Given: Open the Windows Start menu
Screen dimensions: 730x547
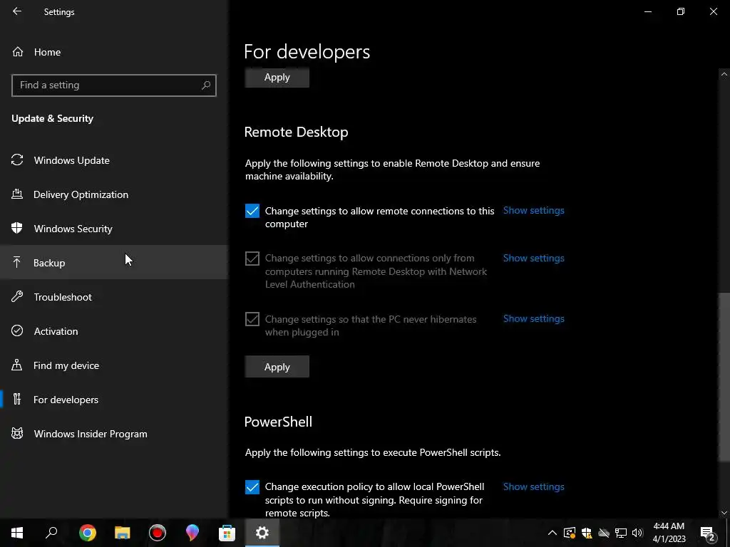Looking at the screenshot, I should click(x=17, y=532).
